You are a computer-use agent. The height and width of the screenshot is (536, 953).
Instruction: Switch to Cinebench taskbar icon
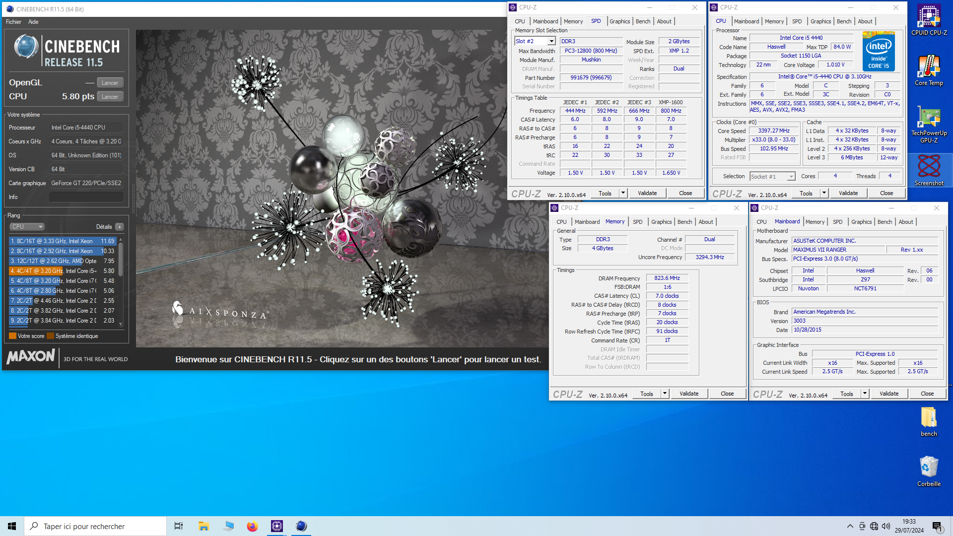click(x=301, y=526)
